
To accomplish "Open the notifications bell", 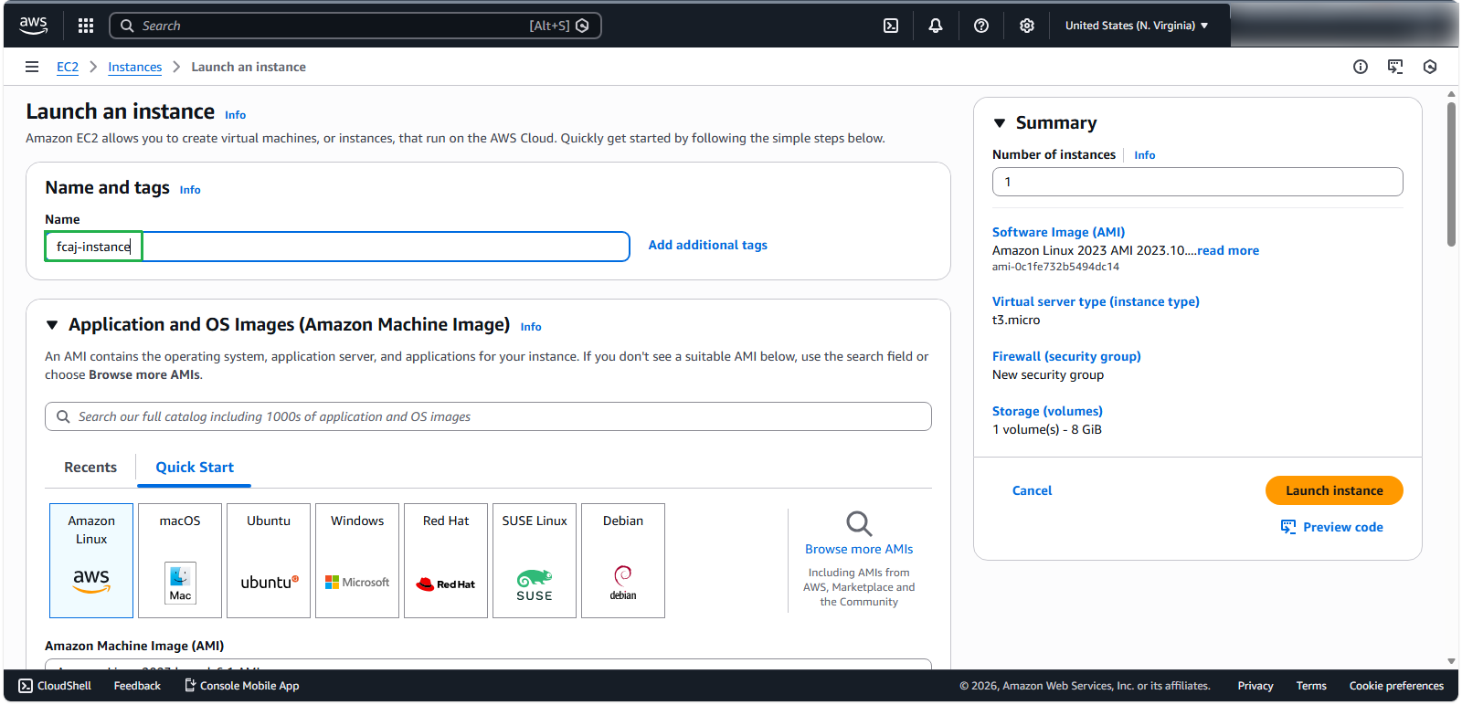I will (x=936, y=26).
